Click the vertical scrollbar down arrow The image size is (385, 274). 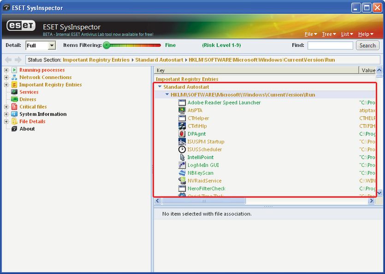point(379,193)
